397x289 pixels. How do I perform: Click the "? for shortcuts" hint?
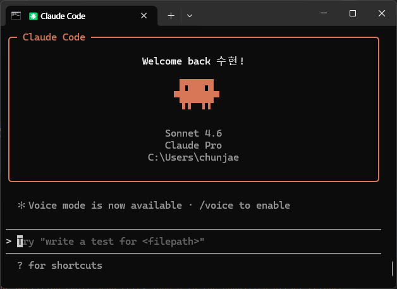click(60, 266)
